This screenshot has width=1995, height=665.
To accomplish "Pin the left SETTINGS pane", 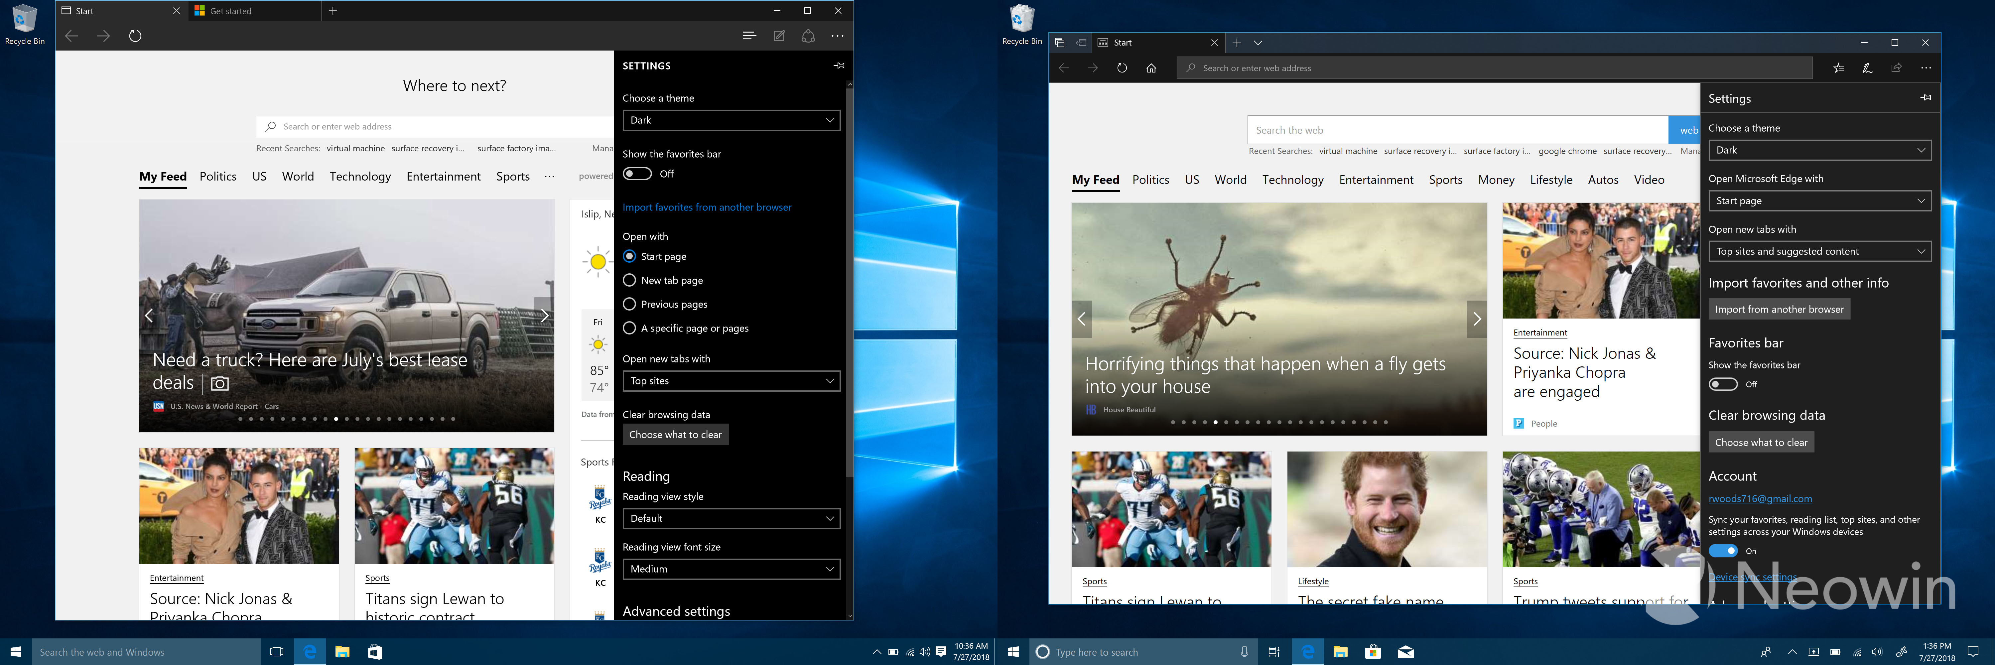I will click(839, 66).
